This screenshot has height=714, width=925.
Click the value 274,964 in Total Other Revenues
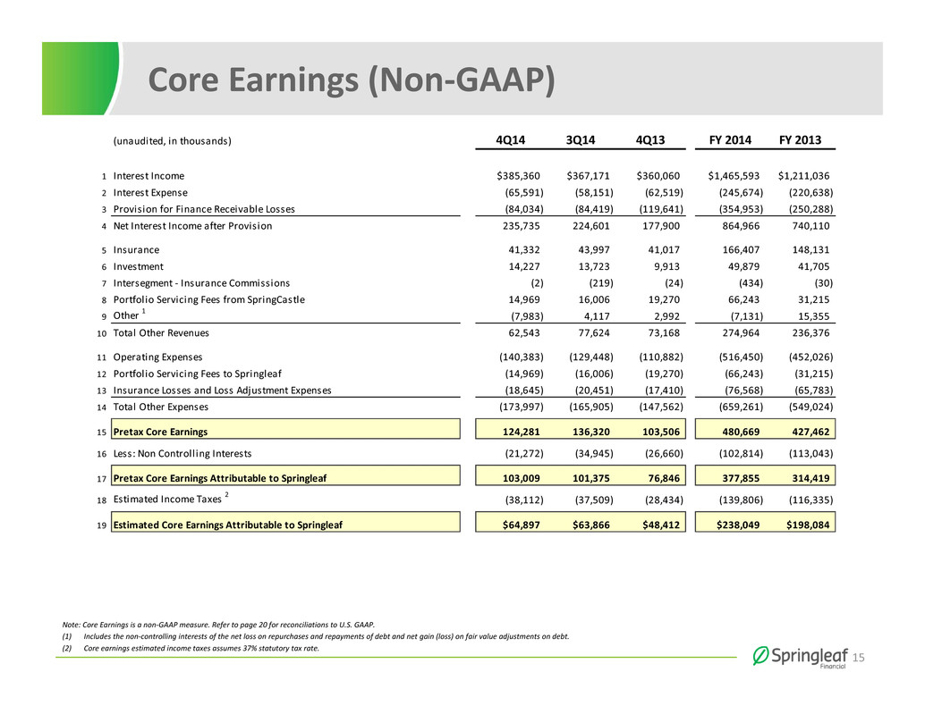tap(741, 332)
